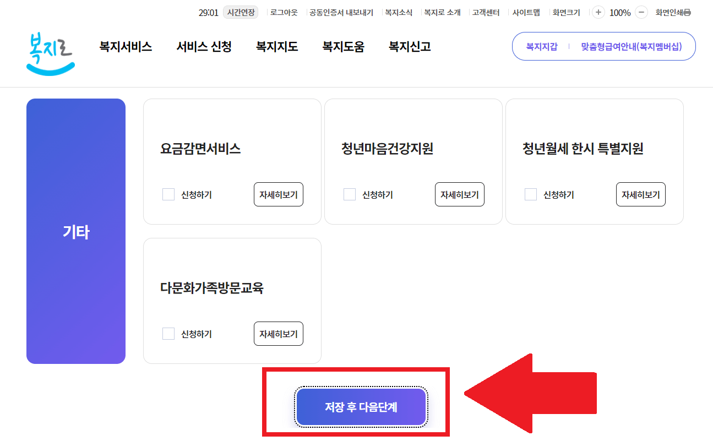The height and width of the screenshot is (441, 713).
Task: Click the 로그아웃 link
Action: tap(283, 12)
